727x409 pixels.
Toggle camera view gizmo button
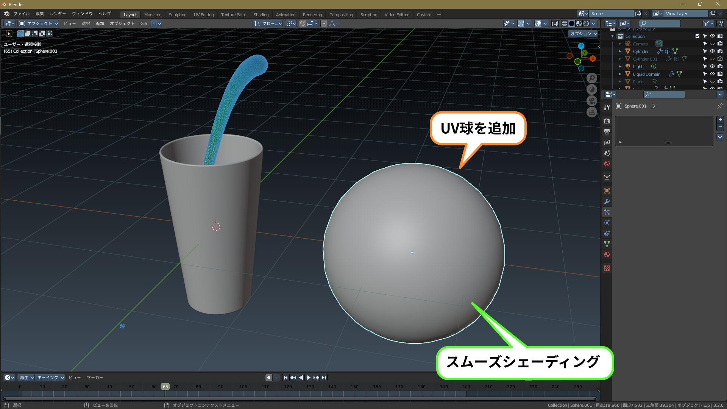pos(592,101)
